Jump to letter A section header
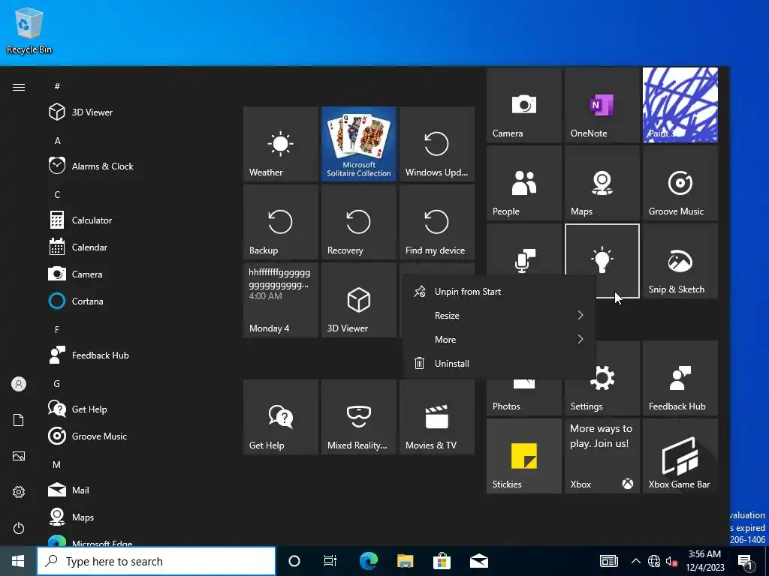The height and width of the screenshot is (576, 769). click(x=57, y=141)
